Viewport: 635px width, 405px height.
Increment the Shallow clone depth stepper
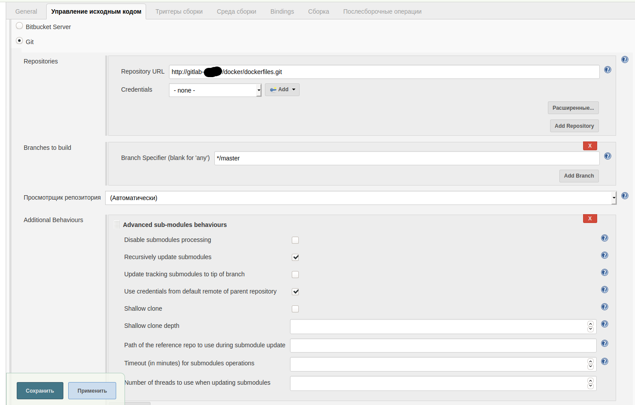(590, 324)
